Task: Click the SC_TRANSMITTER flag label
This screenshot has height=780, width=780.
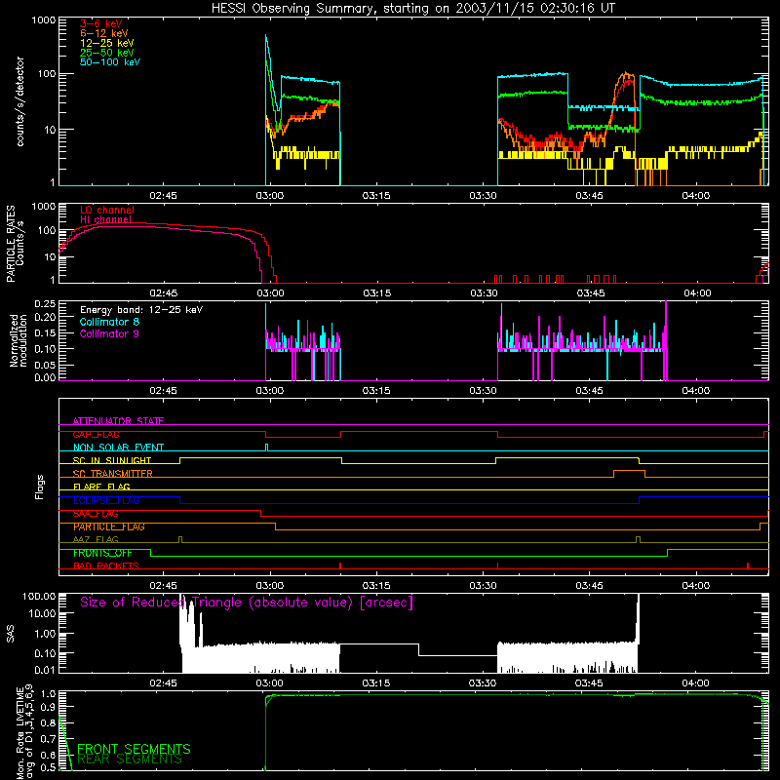Action: (113, 474)
